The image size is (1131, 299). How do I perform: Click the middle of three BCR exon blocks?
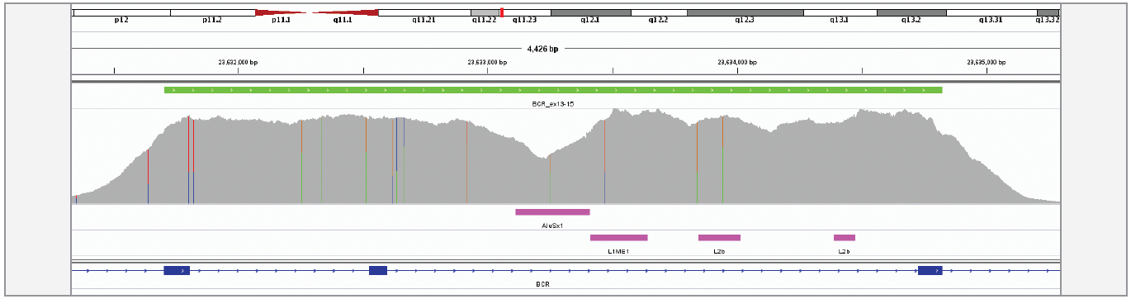[x=378, y=270]
